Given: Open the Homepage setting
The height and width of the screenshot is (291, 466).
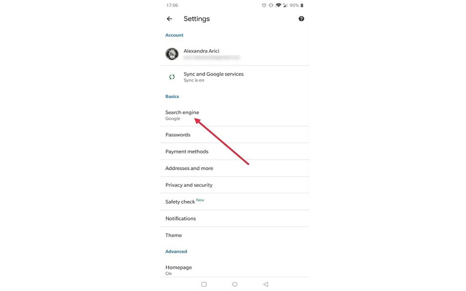Looking at the screenshot, I should [x=235, y=269].
